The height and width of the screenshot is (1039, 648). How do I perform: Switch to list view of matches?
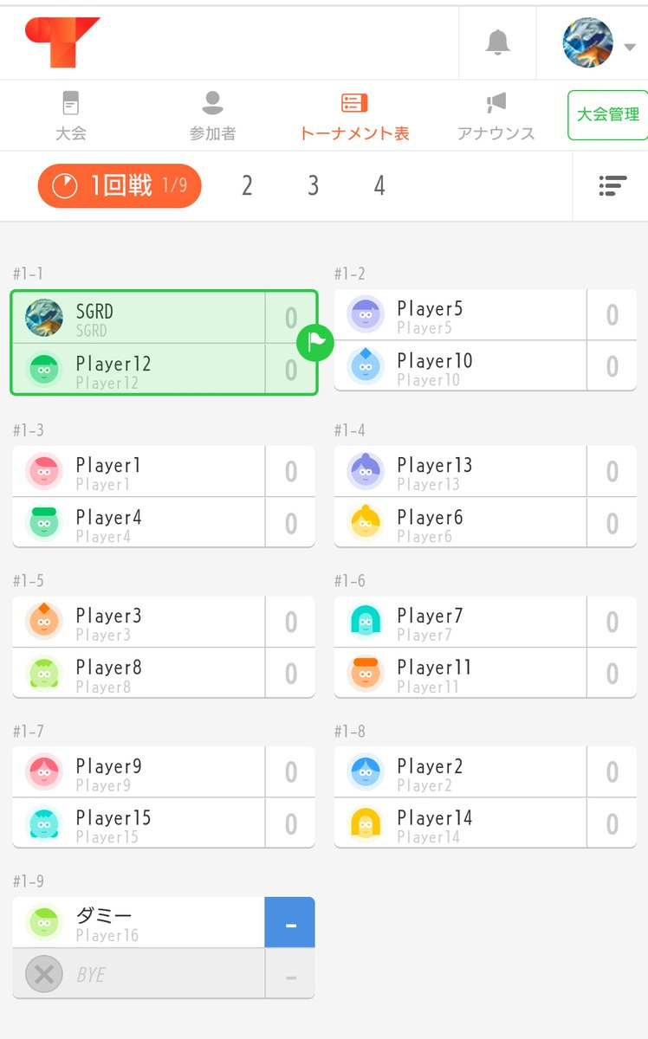[613, 185]
